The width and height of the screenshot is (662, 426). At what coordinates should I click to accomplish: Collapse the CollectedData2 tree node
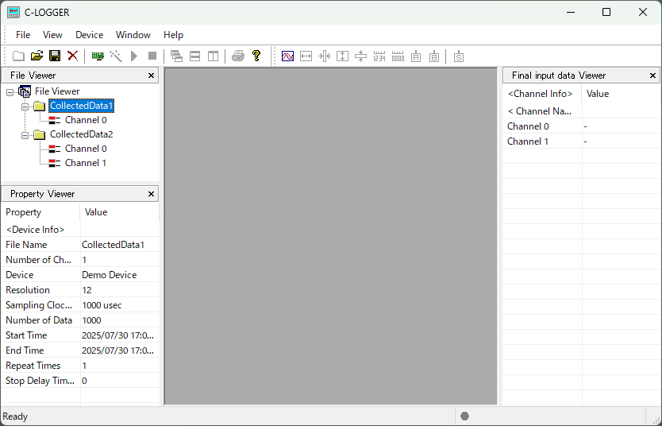[x=25, y=134]
